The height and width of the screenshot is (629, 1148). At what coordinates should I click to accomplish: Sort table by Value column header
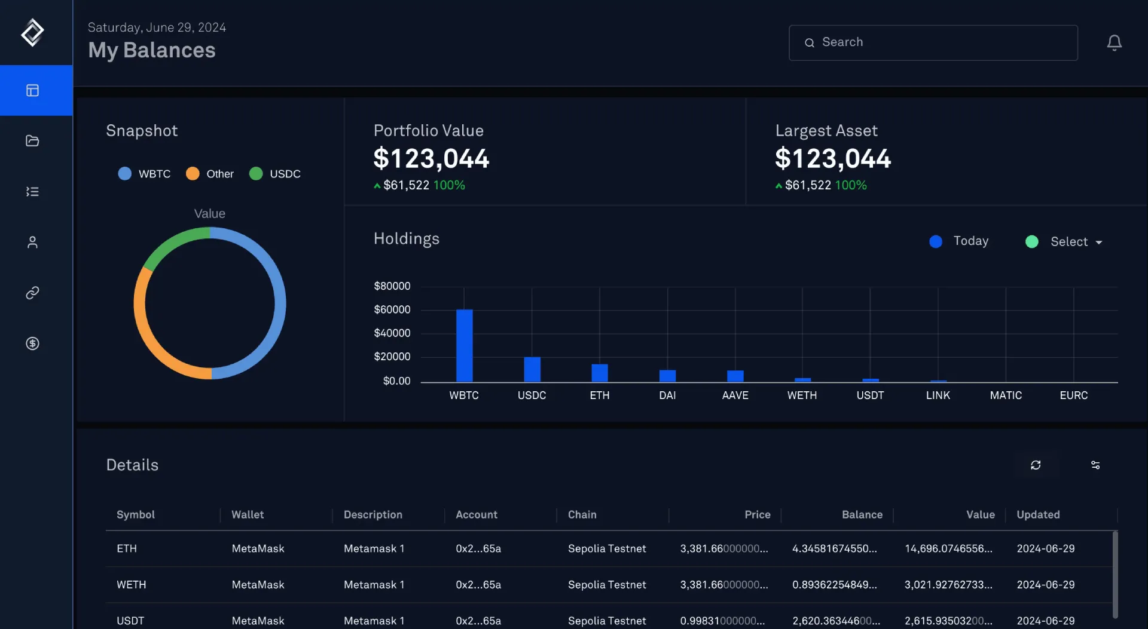[980, 514]
